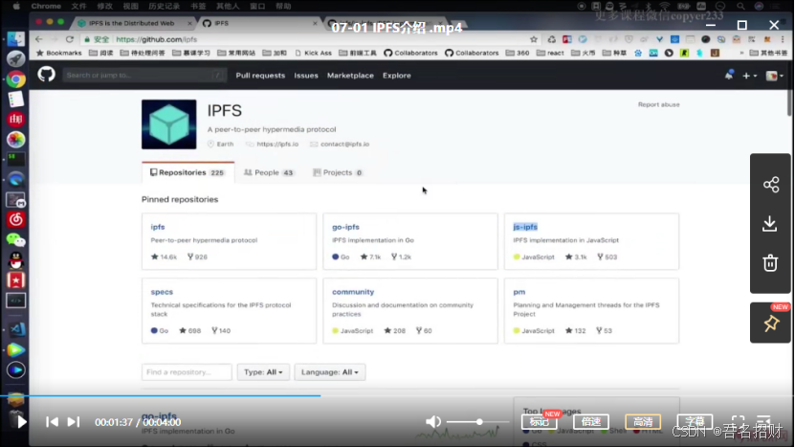Viewport: 795px width, 447px height.
Task: Open the pm pinned repository
Action: click(519, 292)
